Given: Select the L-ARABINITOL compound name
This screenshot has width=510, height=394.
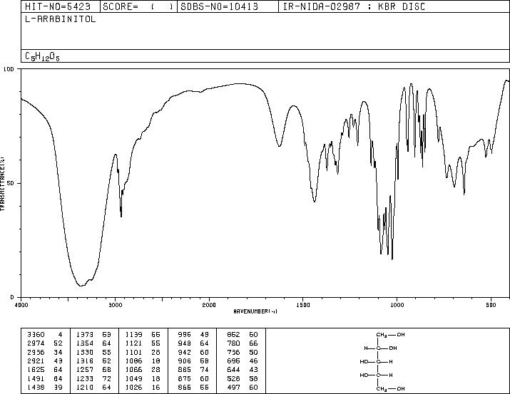Looking at the screenshot, I should tap(61, 19).
